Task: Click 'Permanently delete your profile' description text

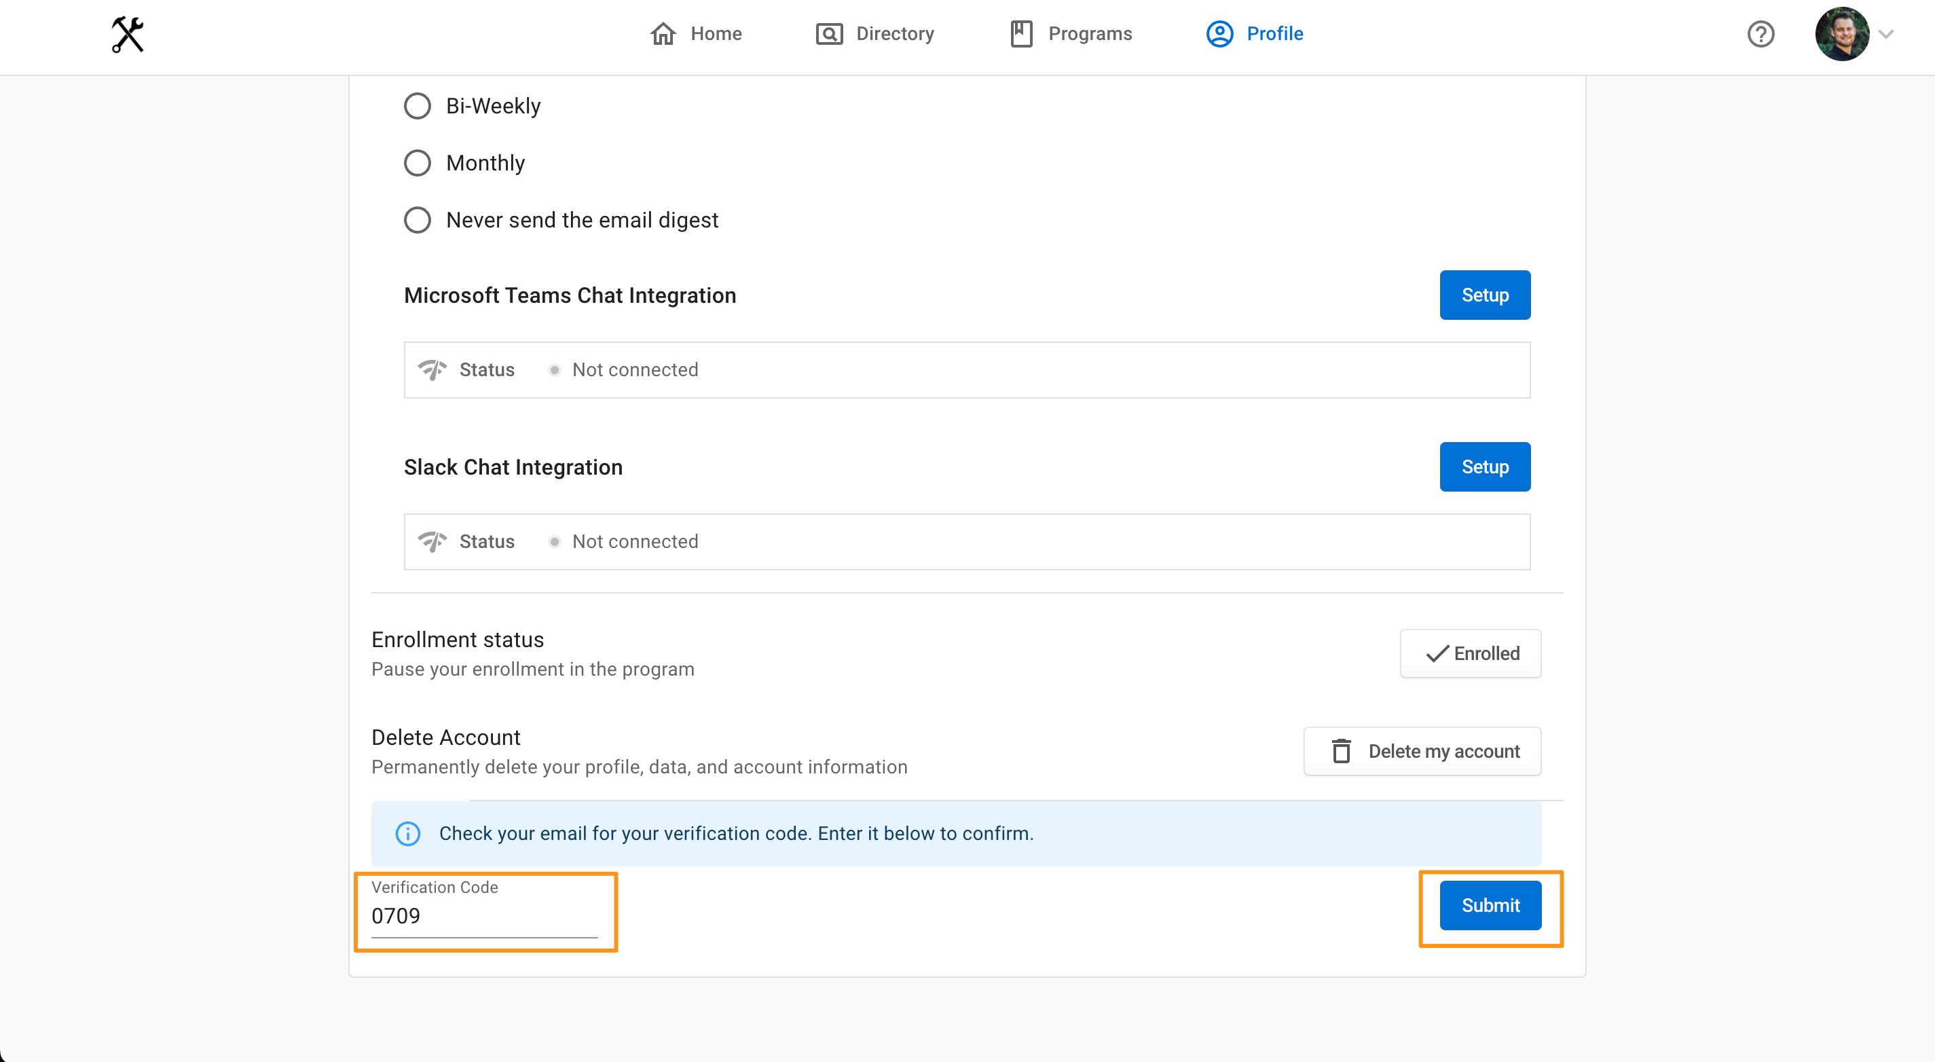Action: [640, 767]
